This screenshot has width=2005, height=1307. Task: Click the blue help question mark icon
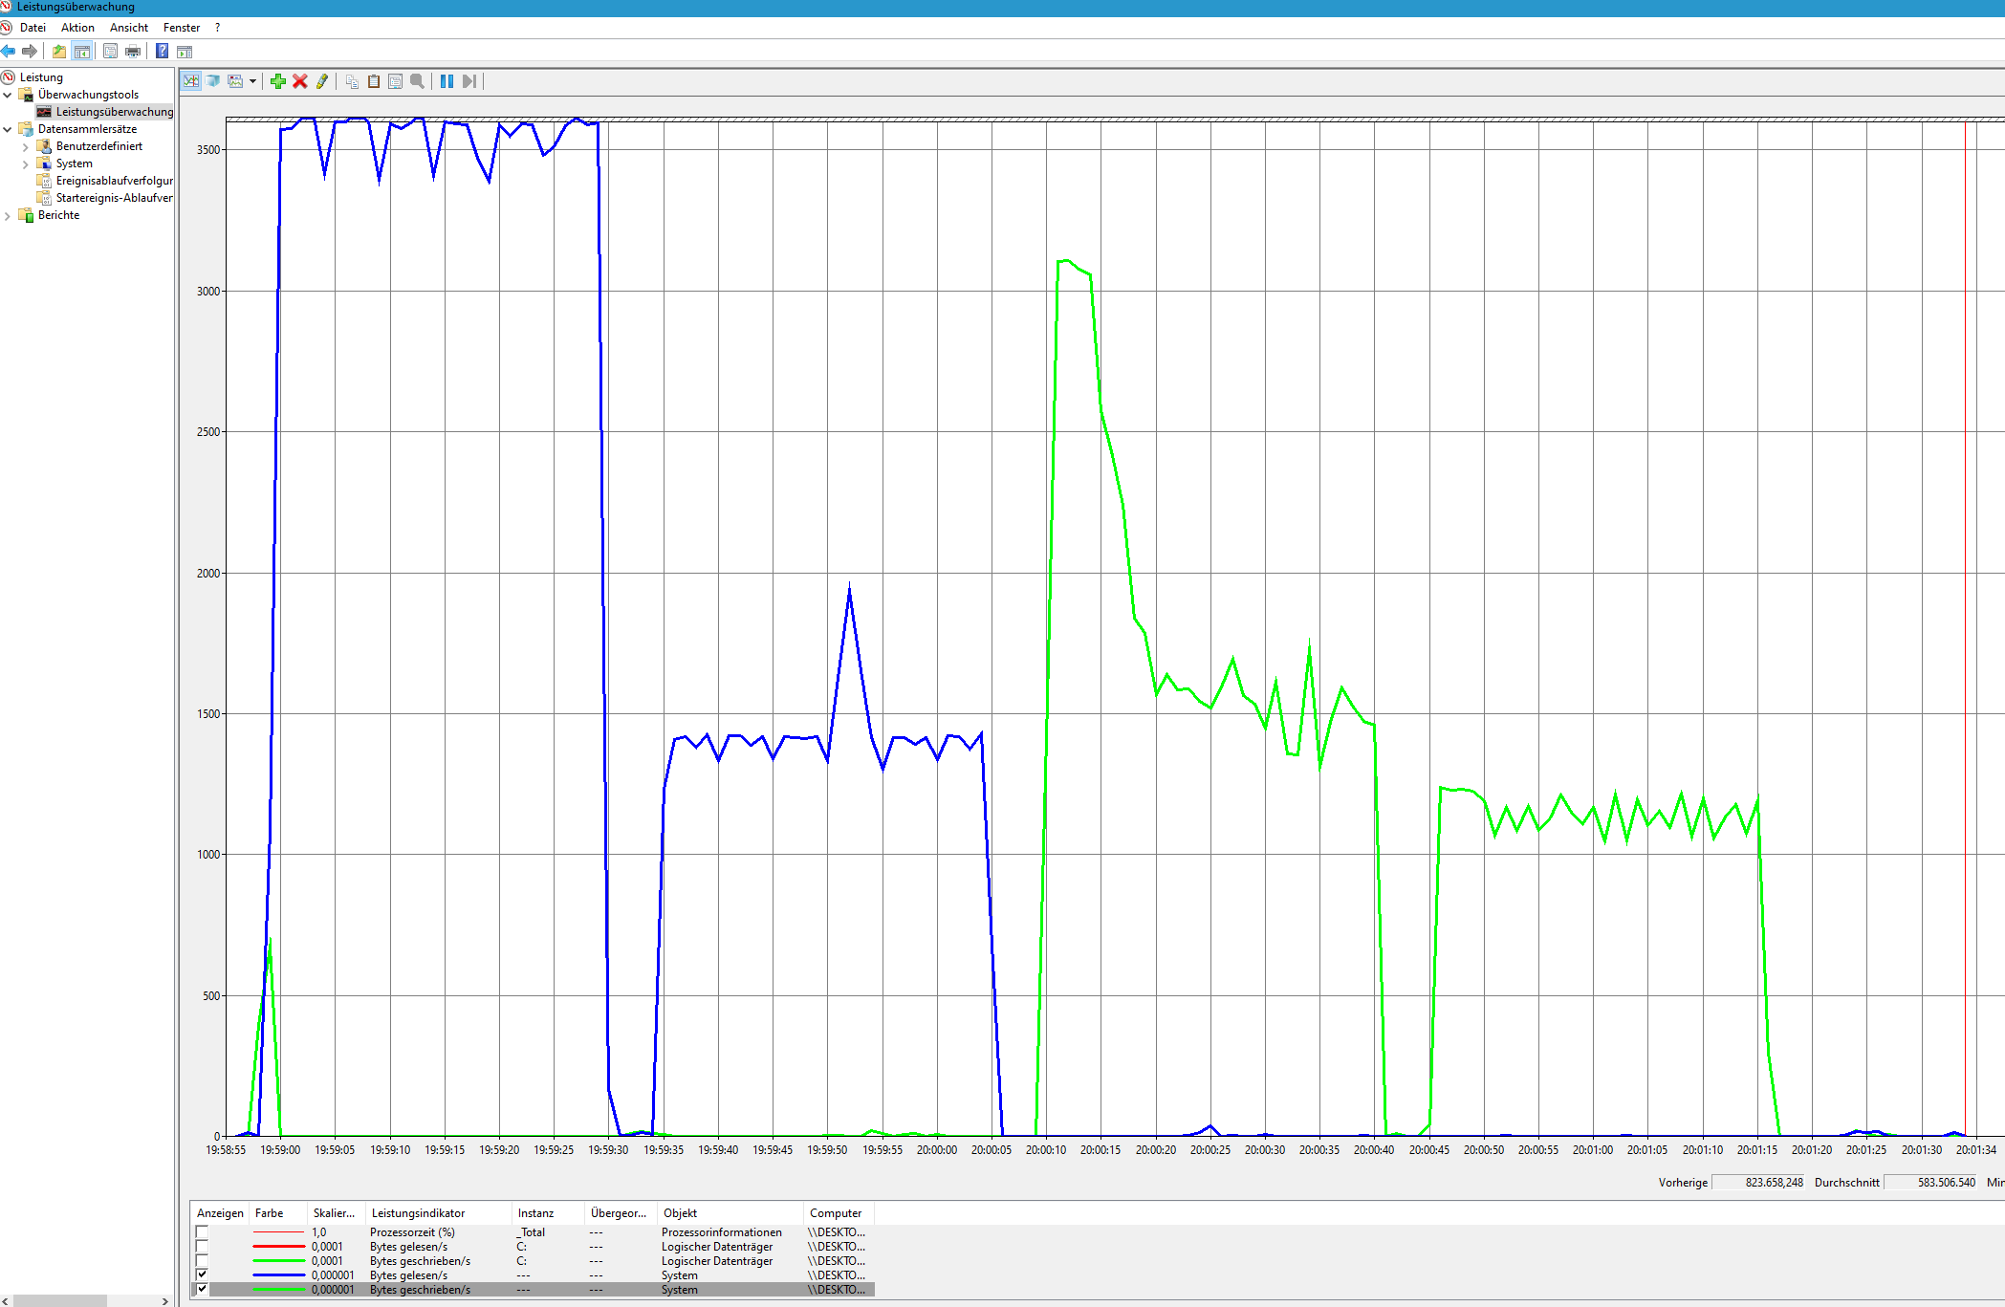coord(162,51)
